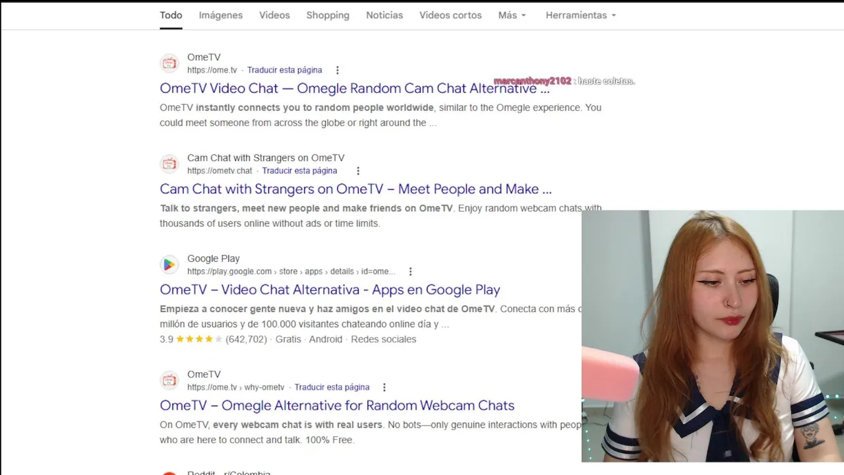
Task: Open the Shopping tab
Action: coord(328,15)
